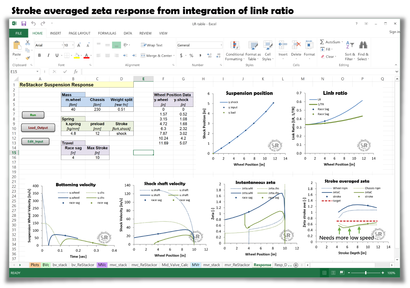Click the Insert cells icon

point(283,45)
